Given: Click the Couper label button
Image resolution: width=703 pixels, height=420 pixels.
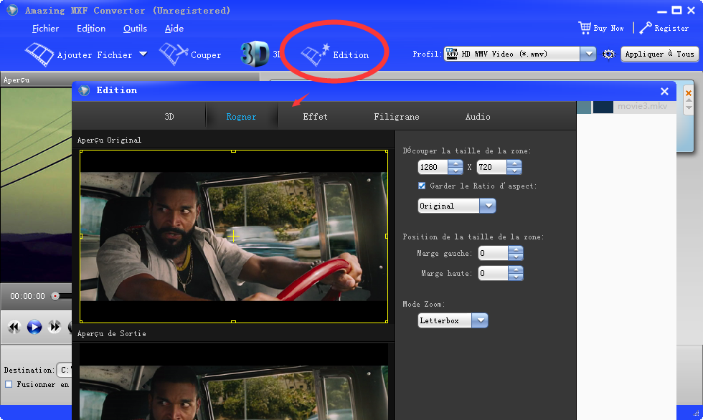Looking at the screenshot, I should 206,55.
